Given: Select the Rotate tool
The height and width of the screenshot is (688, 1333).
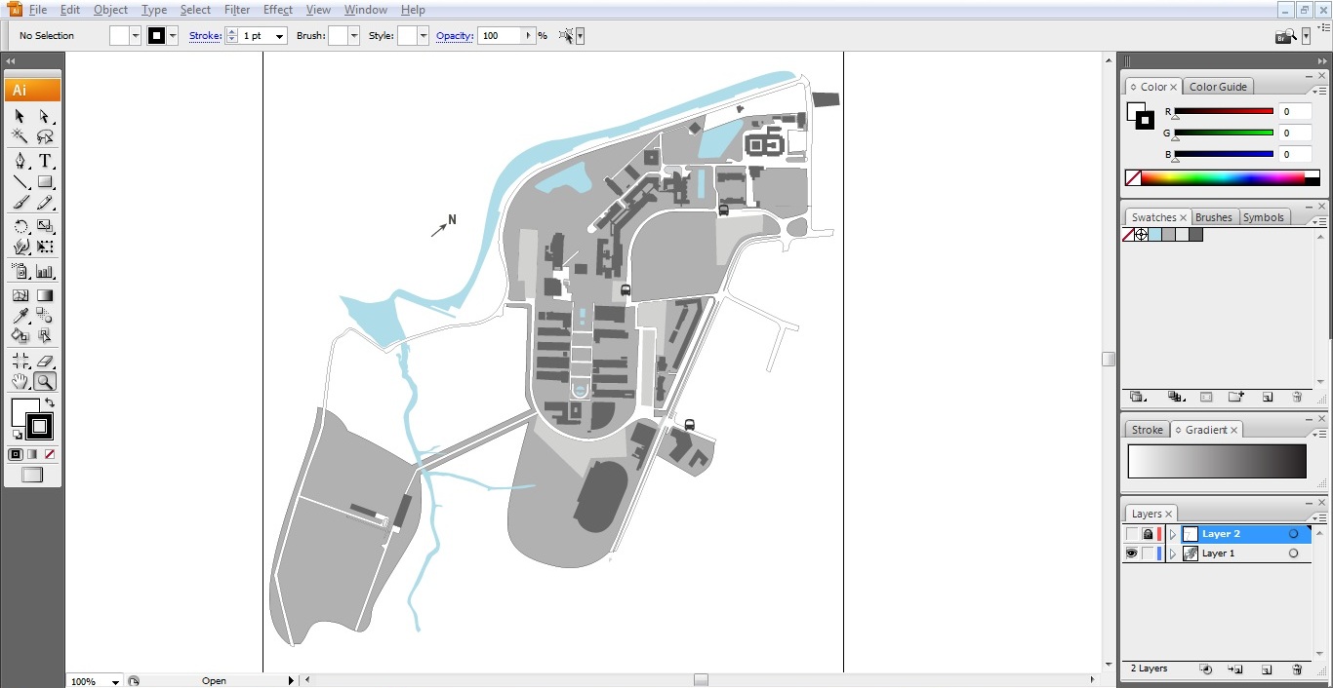Looking at the screenshot, I should (x=20, y=226).
